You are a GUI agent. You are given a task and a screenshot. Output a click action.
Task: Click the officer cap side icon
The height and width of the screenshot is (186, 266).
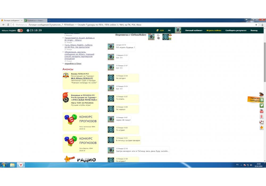261,94
